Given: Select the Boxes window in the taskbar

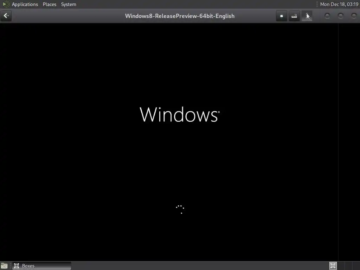Looking at the screenshot, I should [41, 266].
